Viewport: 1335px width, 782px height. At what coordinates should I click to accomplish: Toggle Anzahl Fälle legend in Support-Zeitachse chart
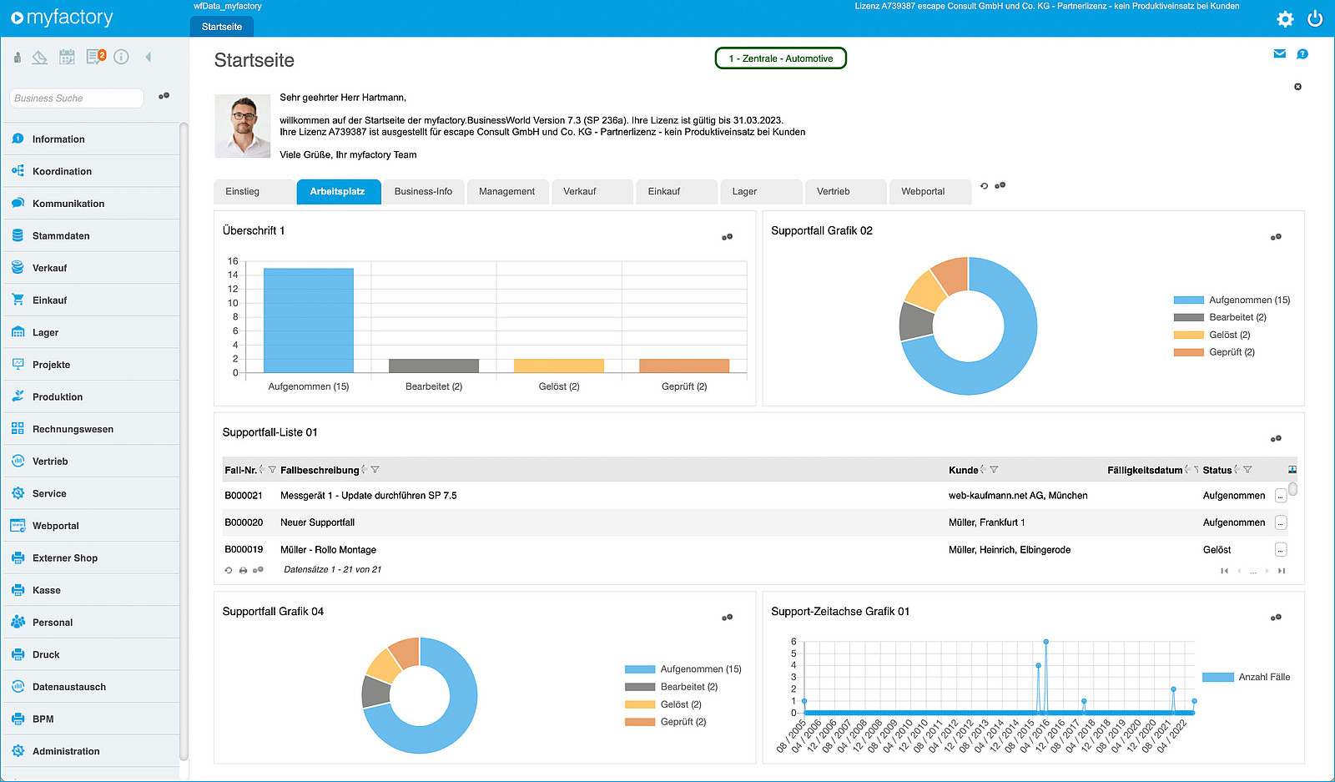tap(1246, 677)
